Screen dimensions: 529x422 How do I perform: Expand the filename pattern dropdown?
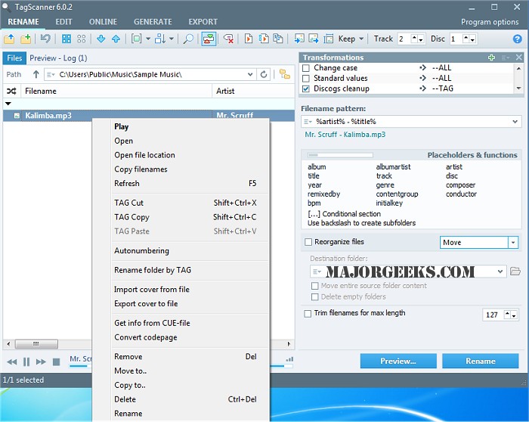[515, 121]
